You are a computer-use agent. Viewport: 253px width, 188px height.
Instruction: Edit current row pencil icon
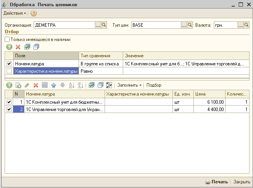point(27,85)
